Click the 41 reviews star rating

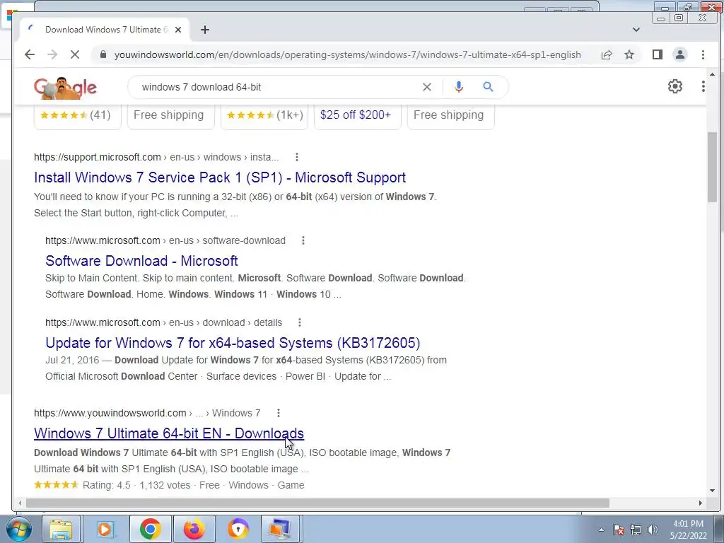coord(76,115)
